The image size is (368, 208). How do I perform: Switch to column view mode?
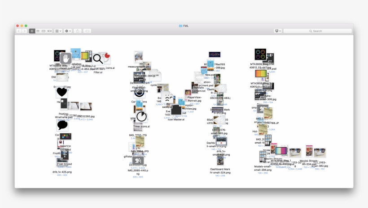(x=44, y=31)
